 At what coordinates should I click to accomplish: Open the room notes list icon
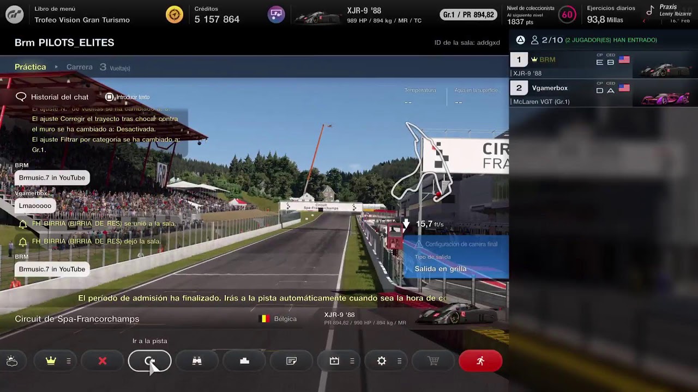click(x=292, y=361)
